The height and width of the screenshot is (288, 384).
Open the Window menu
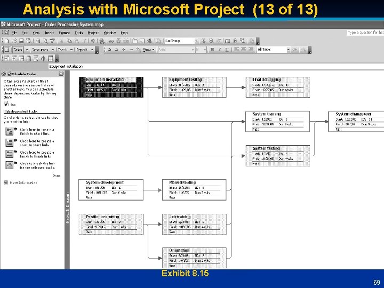[109, 33]
